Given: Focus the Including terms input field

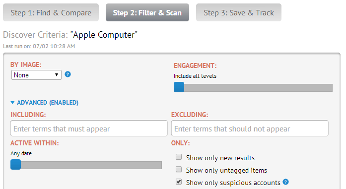Looking at the screenshot, I should pyautogui.click(x=89, y=128).
